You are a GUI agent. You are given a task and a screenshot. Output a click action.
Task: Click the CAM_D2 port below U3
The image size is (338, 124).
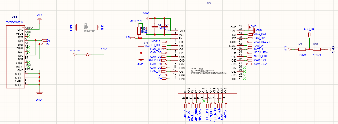[x=189, y=105]
